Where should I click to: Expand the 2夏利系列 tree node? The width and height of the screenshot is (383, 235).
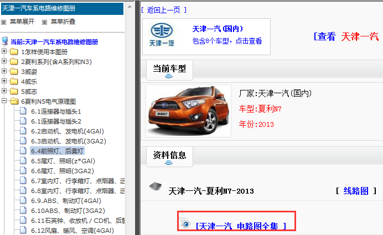point(4,61)
